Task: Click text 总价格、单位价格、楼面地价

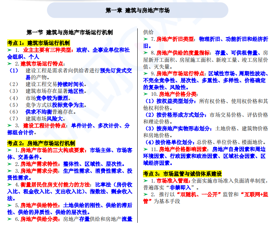Action: click(x=230, y=142)
